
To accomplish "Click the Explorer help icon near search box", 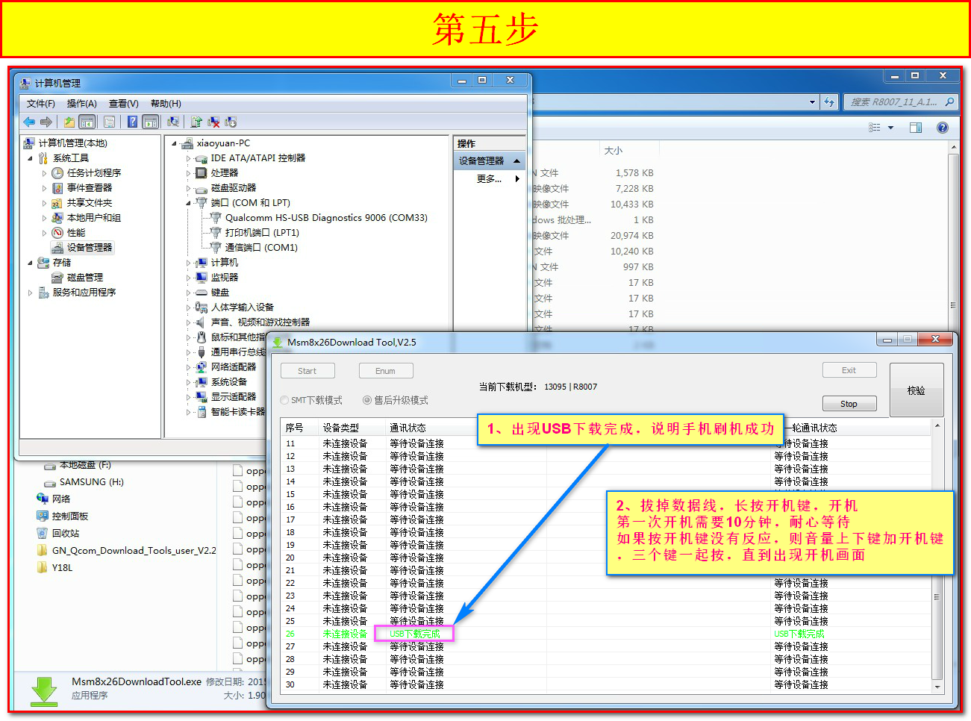I will pyautogui.click(x=943, y=128).
